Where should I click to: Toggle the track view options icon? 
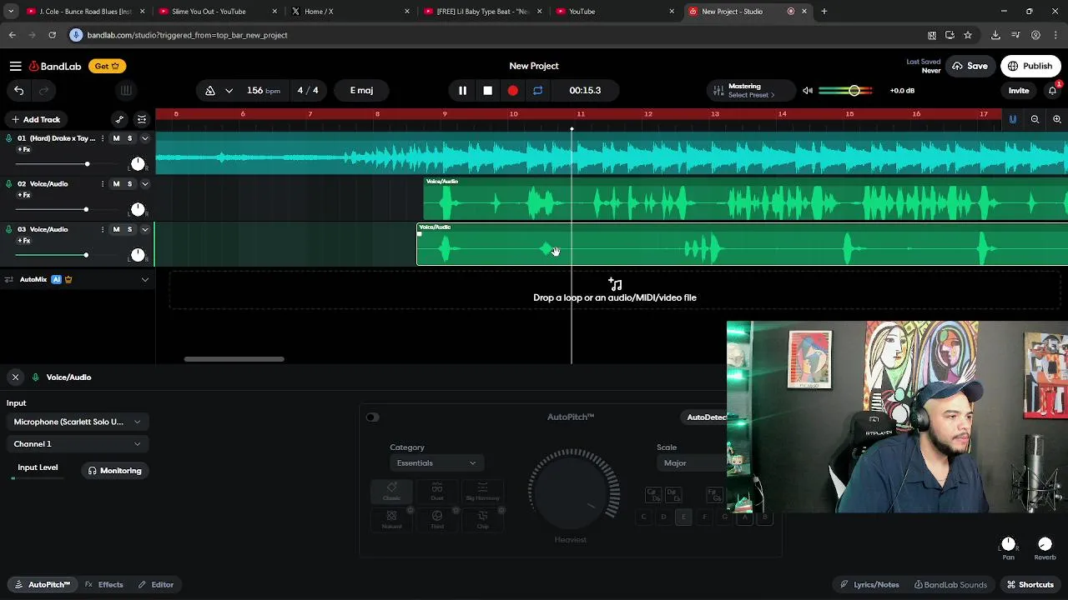pyautogui.click(x=142, y=119)
